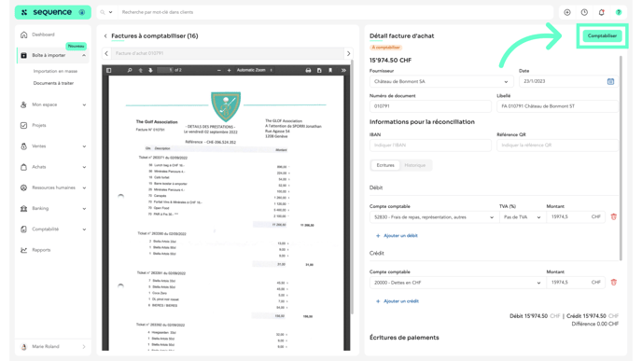Zoom out the PDF
642x361 pixels.
point(219,70)
